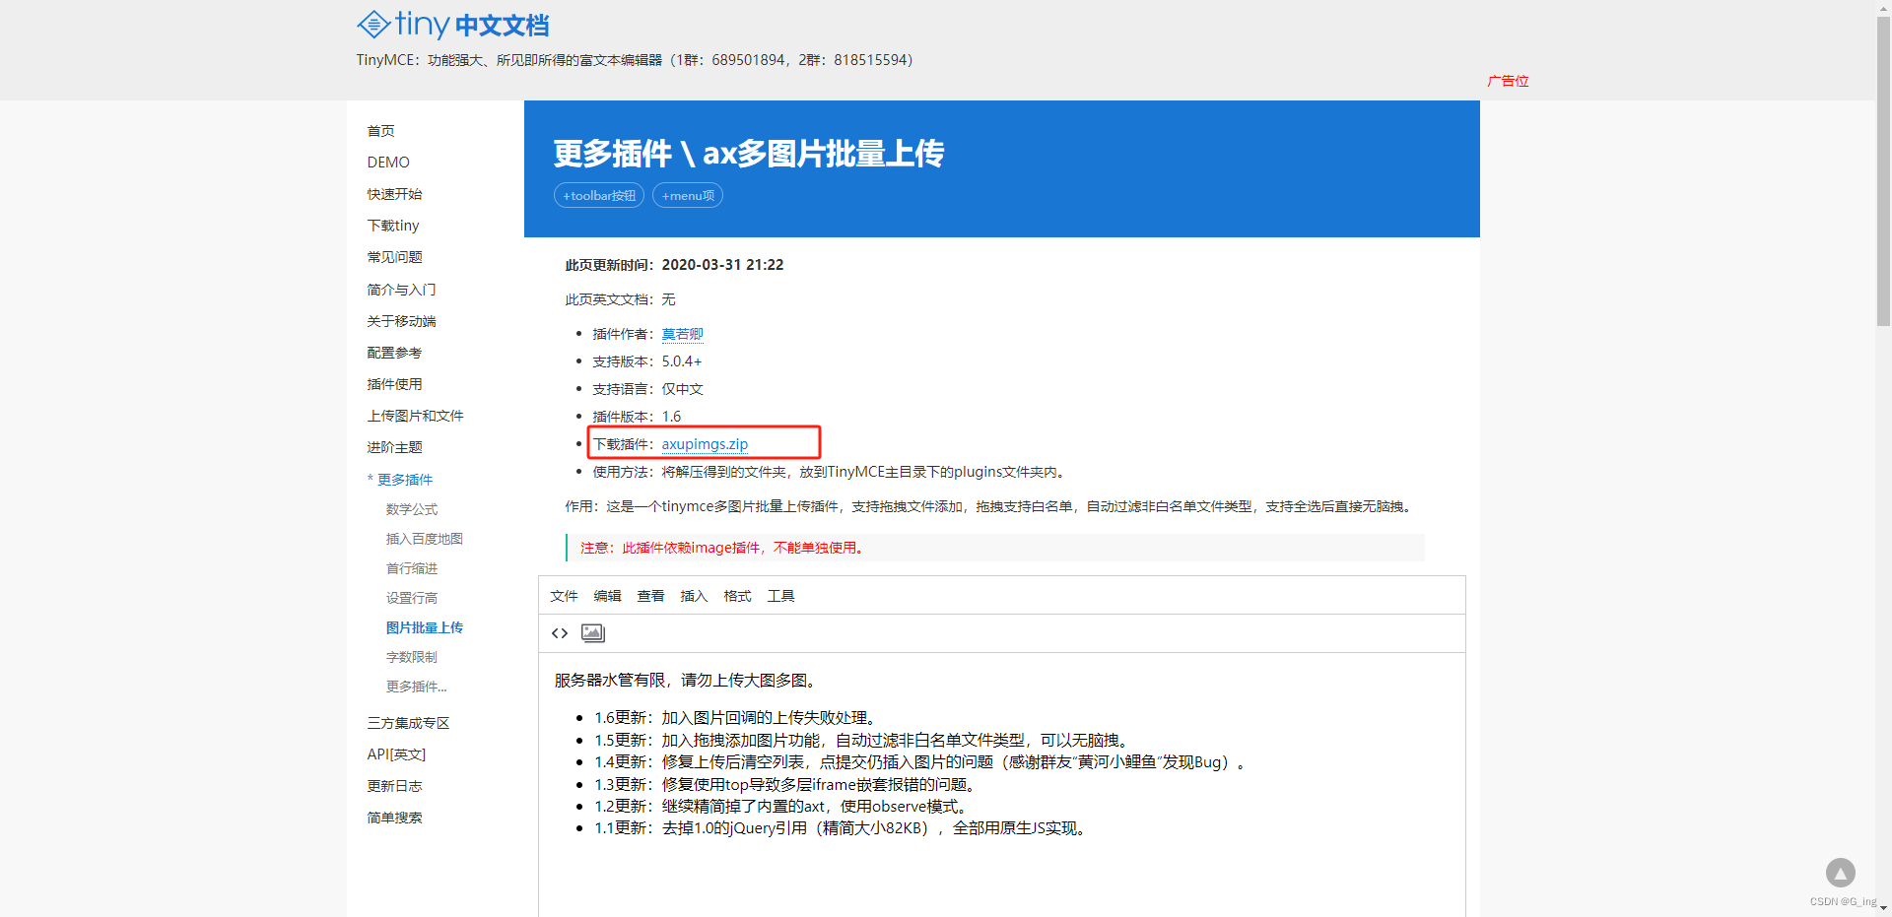
Task: Click the multi-image upload toolbar icon
Action: click(593, 633)
